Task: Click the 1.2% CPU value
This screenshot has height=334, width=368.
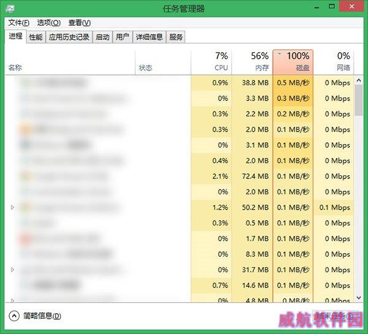Action: click(220, 207)
